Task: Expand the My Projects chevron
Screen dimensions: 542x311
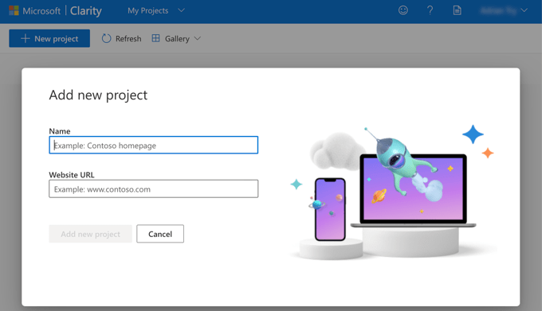Action: tap(181, 10)
